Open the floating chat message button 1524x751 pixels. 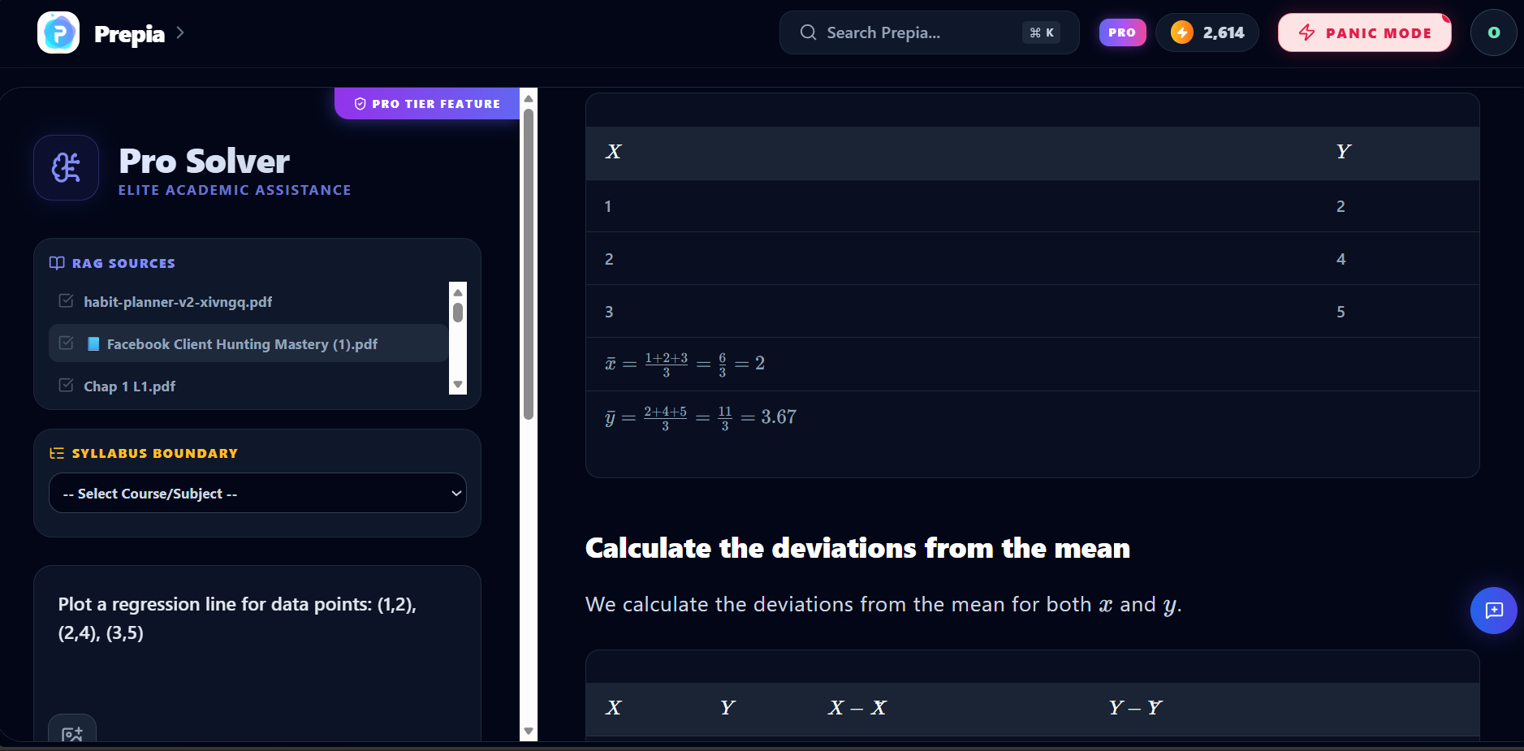coord(1494,611)
